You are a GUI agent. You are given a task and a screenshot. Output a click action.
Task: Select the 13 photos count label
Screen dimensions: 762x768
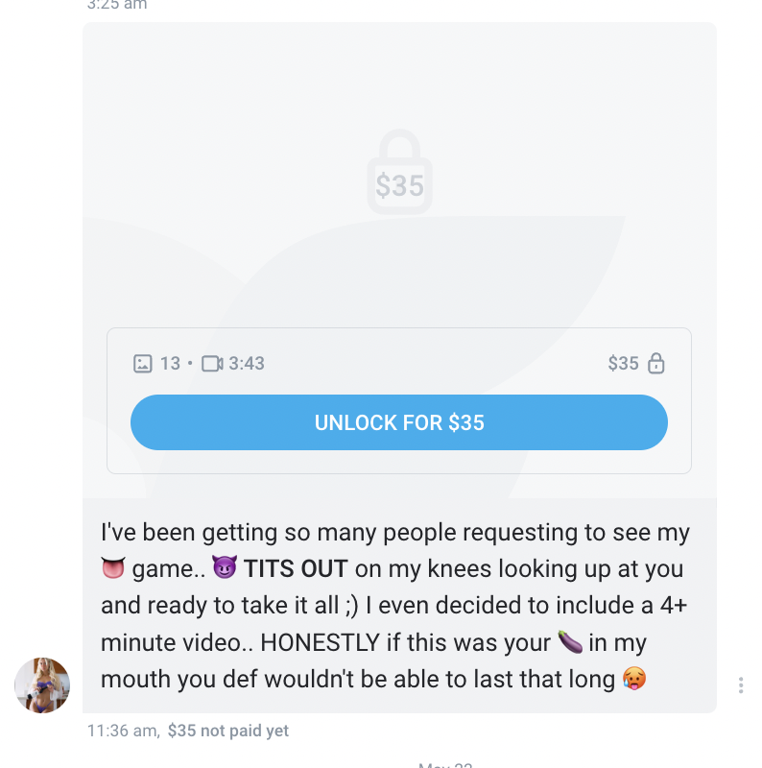(x=170, y=364)
